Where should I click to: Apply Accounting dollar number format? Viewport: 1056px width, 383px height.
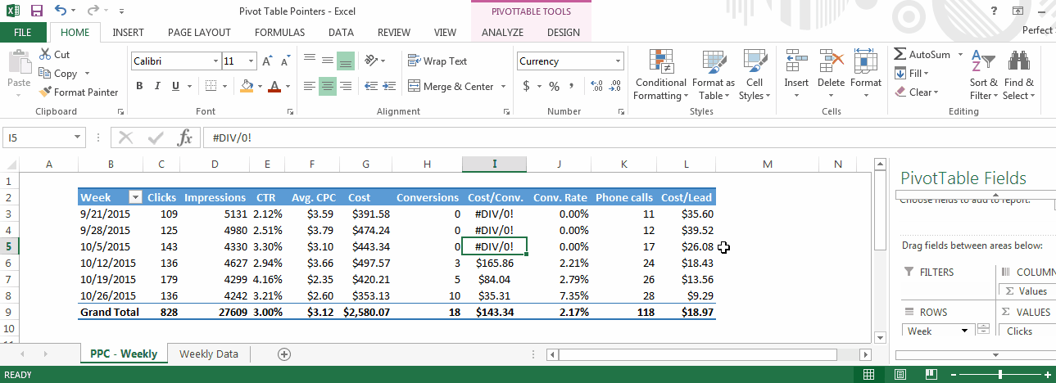pos(527,86)
